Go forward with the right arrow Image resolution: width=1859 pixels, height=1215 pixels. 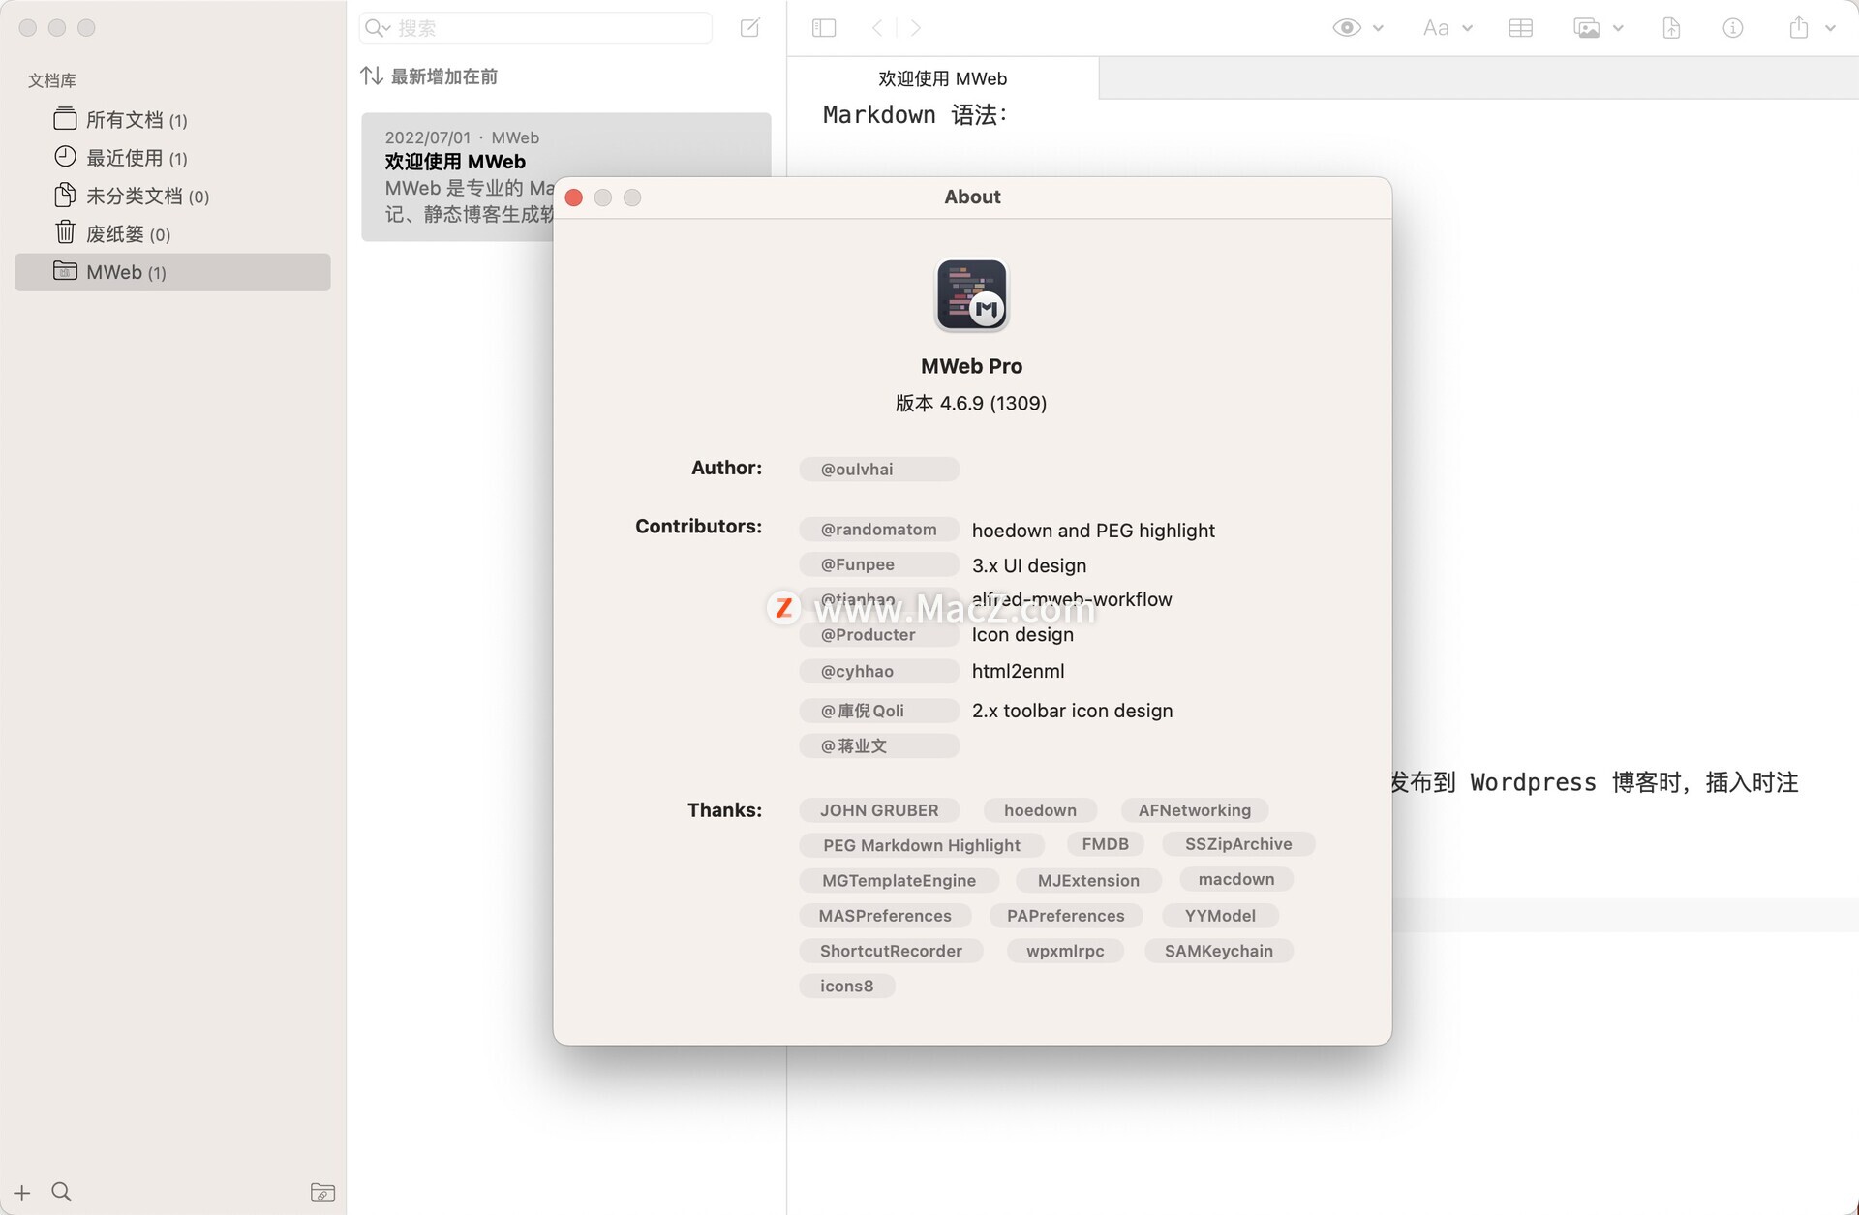pos(916,28)
